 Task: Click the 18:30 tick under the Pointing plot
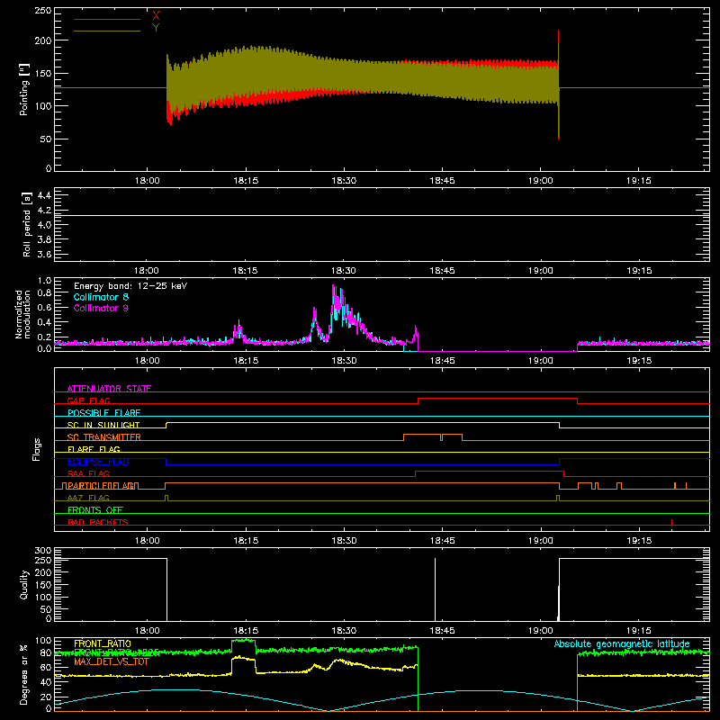coord(344,181)
